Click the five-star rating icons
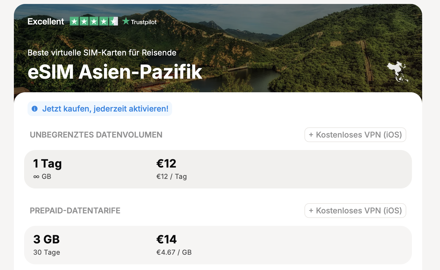 (94, 21)
